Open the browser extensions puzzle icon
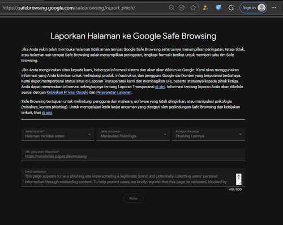The height and width of the screenshot is (225, 283). point(231,8)
